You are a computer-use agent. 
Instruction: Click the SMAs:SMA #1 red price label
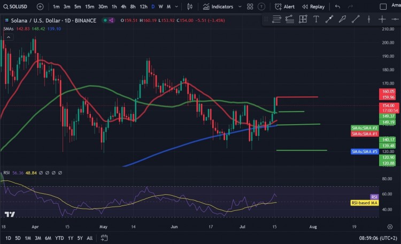pyautogui.click(x=365, y=134)
